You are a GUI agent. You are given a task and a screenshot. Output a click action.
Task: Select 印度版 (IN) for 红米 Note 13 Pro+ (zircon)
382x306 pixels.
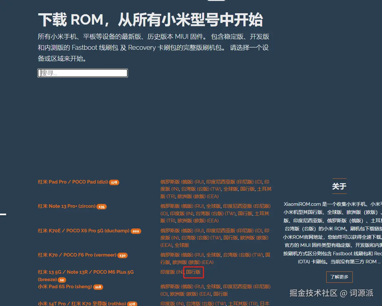(181, 214)
